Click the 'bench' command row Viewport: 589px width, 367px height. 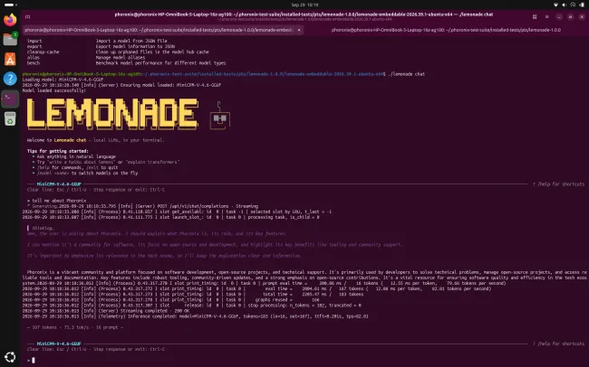click(x=126, y=63)
